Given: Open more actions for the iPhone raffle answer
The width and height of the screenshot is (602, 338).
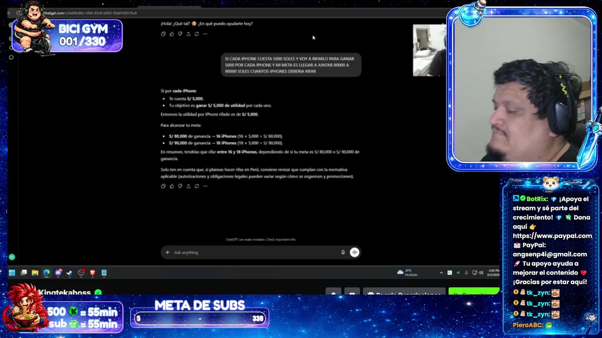Looking at the screenshot, I should click(205, 186).
